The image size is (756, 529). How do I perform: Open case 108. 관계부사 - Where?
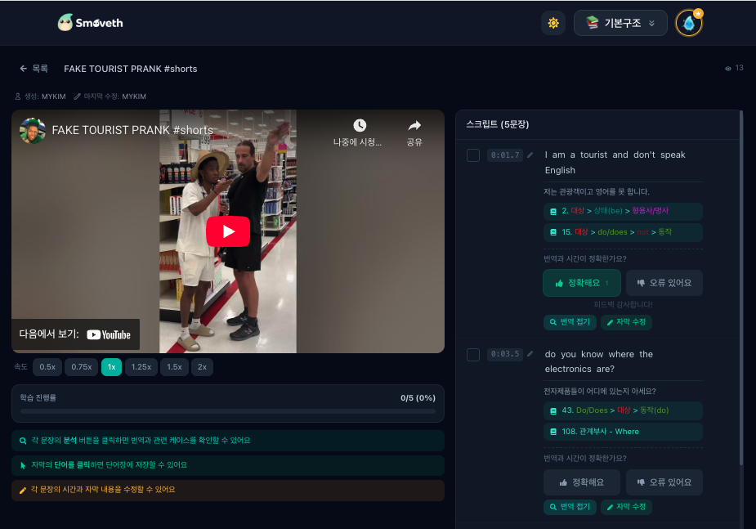click(x=623, y=432)
